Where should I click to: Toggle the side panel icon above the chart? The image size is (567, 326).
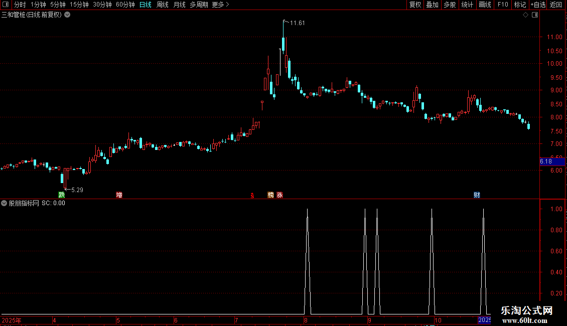535,15
